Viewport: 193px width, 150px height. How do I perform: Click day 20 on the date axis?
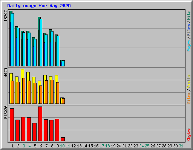119,146
